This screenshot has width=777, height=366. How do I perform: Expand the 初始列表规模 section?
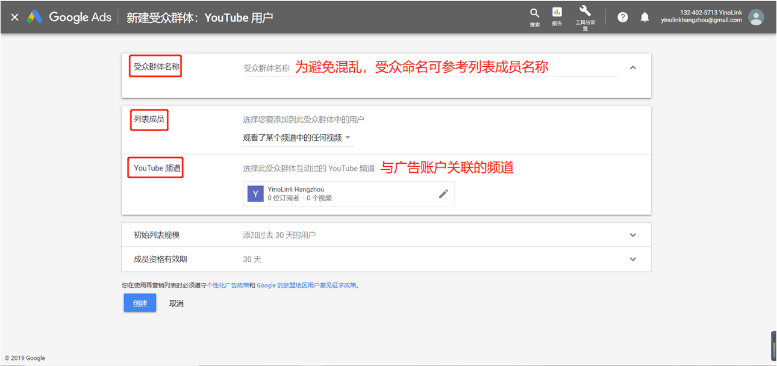(386, 235)
